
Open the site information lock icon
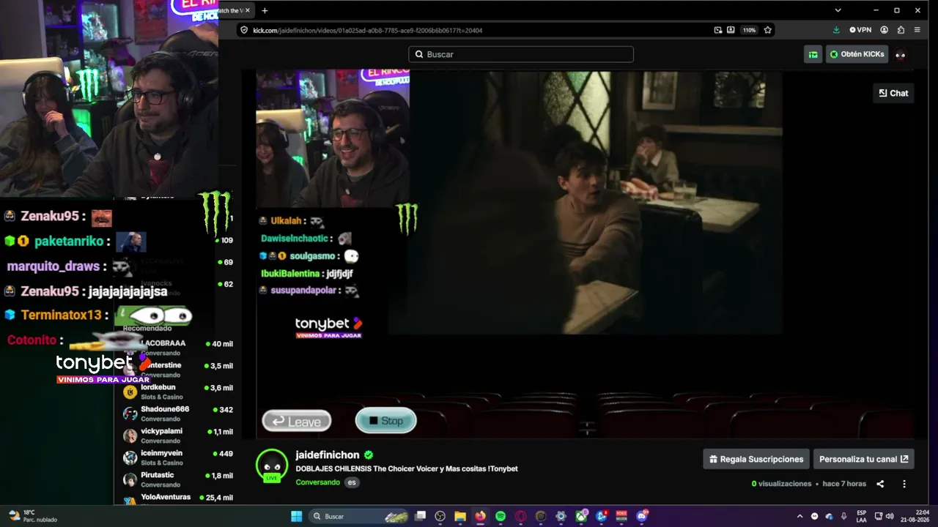[244, 30]
